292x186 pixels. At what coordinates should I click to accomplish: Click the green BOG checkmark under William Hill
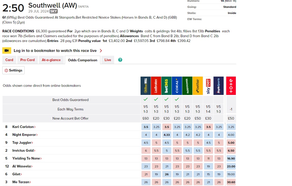tap(146, 99)
